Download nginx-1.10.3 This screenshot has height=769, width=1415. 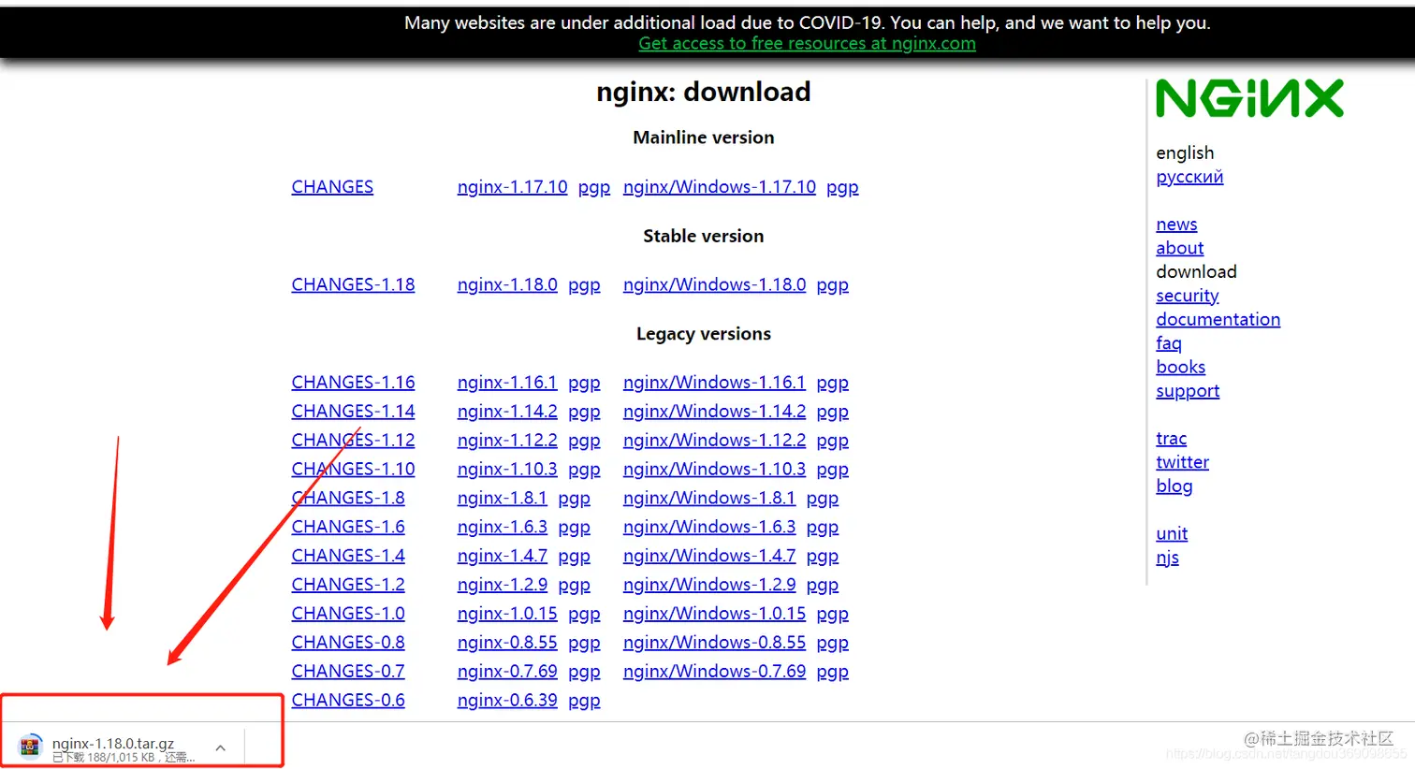(507, 470)
